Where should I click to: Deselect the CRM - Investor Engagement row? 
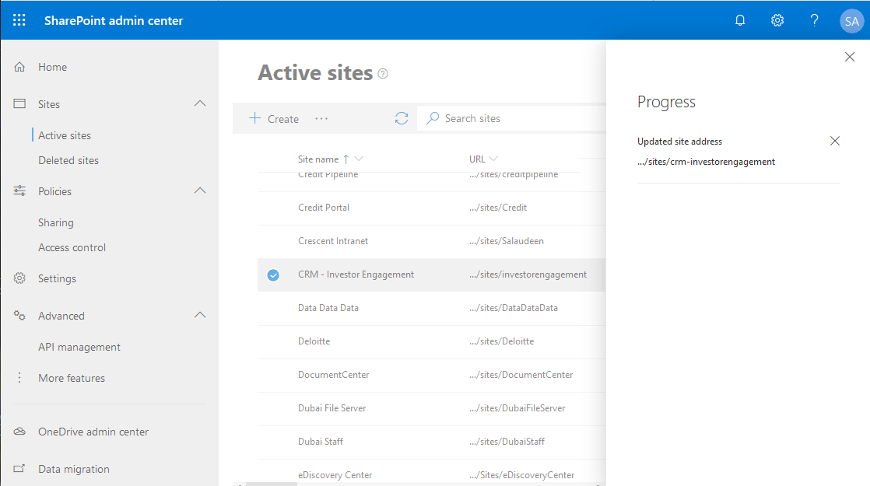click(273, 274)
